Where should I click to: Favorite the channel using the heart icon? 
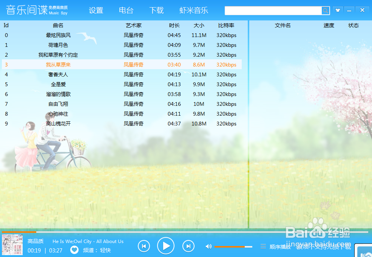[x=74, y=250]
